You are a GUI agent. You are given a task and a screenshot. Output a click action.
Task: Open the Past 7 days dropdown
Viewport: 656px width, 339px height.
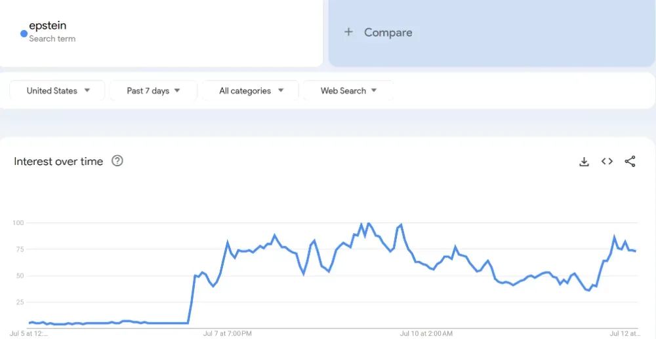153,91
